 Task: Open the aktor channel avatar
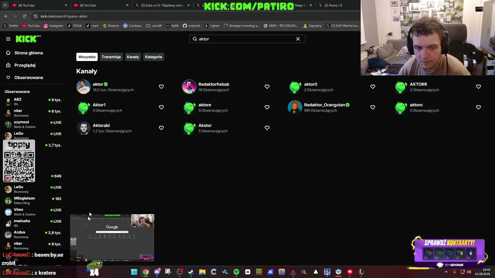[84, 87]
